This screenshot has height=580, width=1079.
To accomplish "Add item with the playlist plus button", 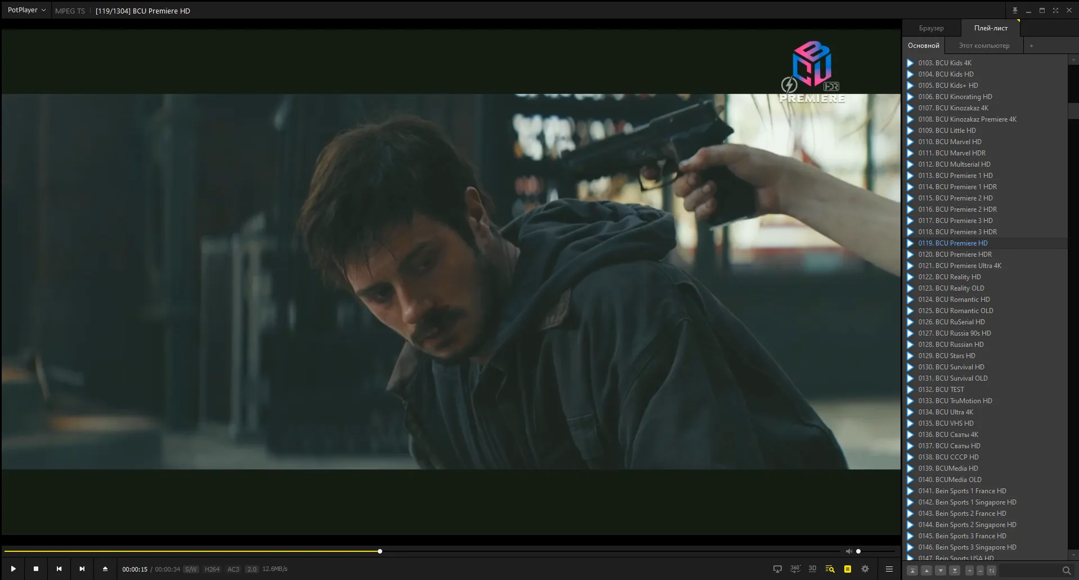I will [969, 570].
